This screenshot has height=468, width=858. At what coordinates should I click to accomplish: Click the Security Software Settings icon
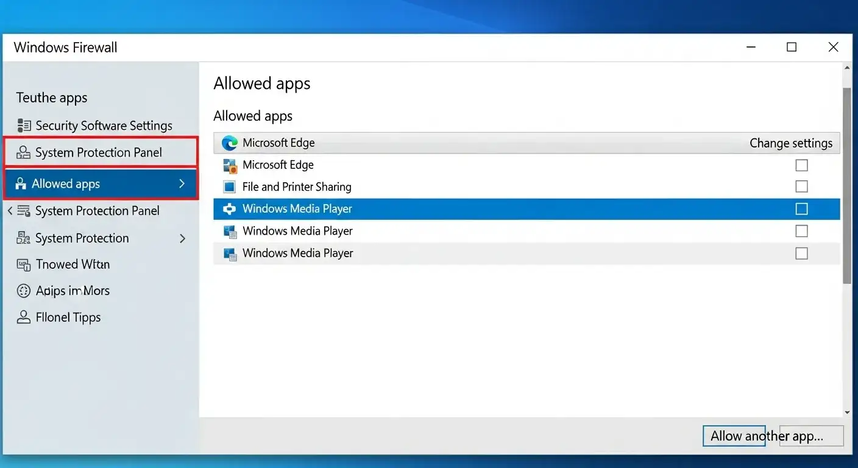(x=24, y=125)
